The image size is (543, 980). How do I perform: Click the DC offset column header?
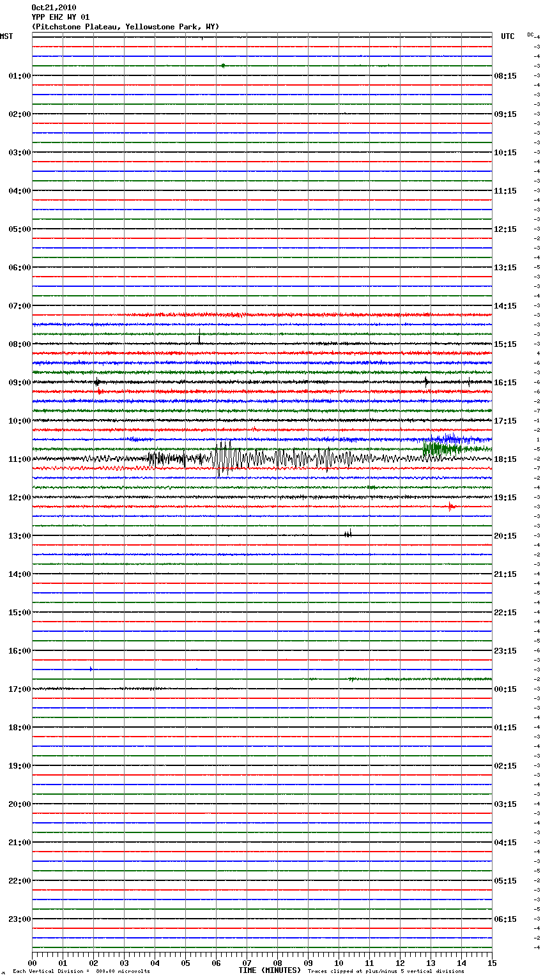530,34
